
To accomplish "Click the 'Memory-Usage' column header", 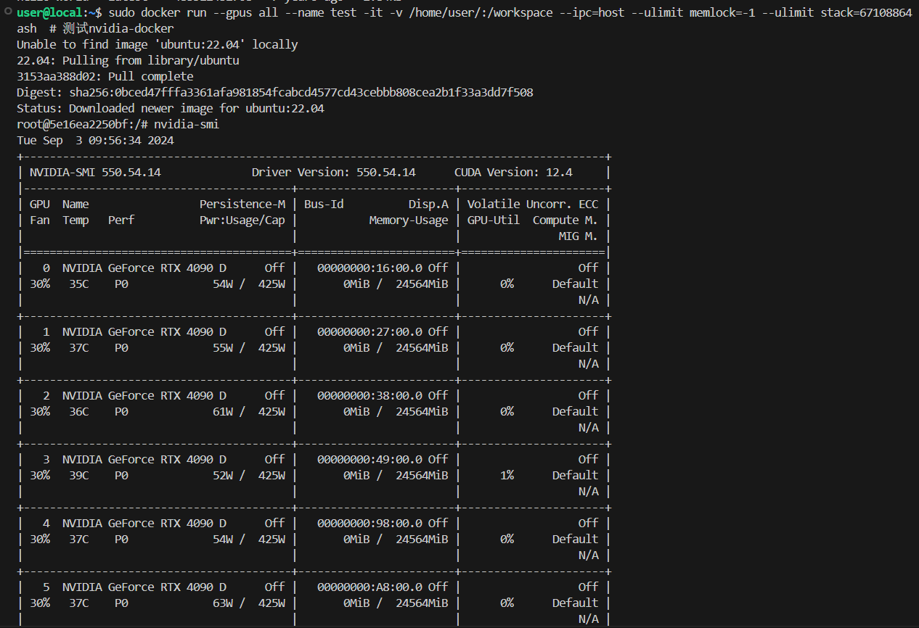I will coord(409,220).
